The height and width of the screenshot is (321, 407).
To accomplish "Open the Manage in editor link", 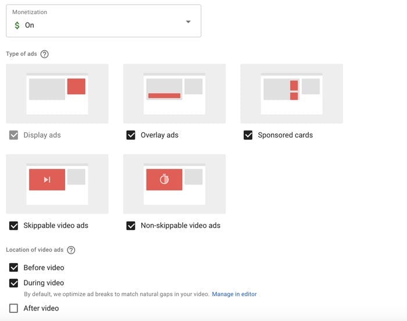I will point(234,294).
